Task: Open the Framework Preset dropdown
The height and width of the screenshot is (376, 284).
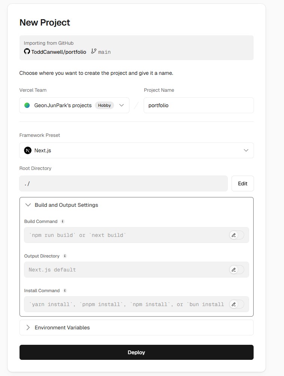Action: tap(137, 150)
